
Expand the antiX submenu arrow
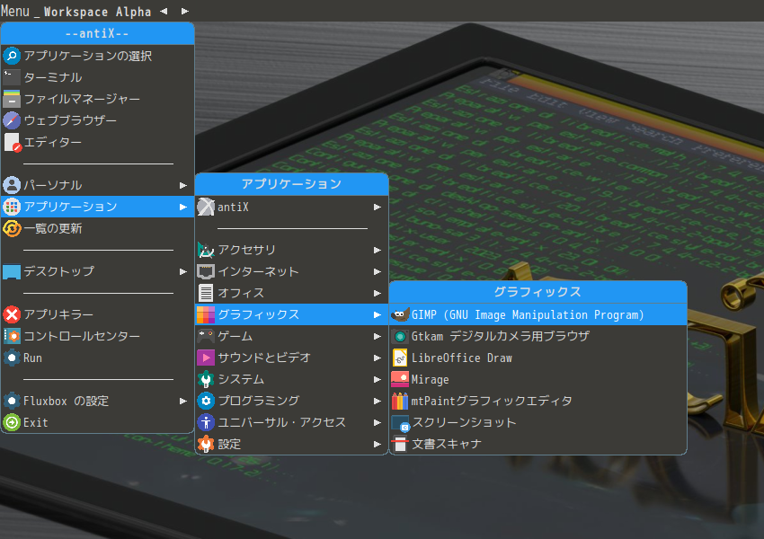coord(378,208)
